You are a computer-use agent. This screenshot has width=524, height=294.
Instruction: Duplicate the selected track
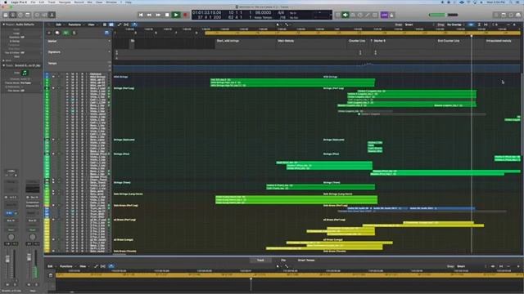point(57,33)
